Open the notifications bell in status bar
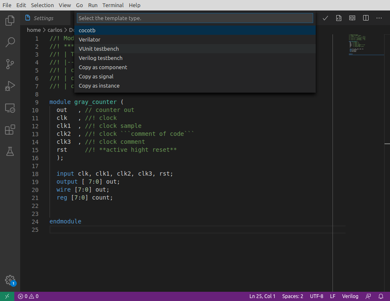This screenshot has height=301, width=390. pos(381,296)
